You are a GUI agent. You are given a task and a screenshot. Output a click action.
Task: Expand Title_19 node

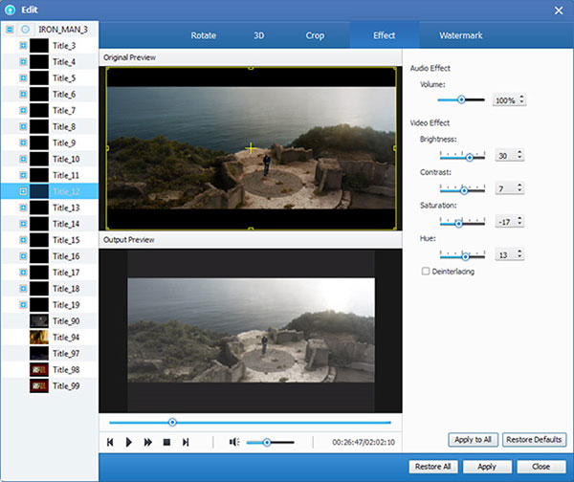point(23,305)
